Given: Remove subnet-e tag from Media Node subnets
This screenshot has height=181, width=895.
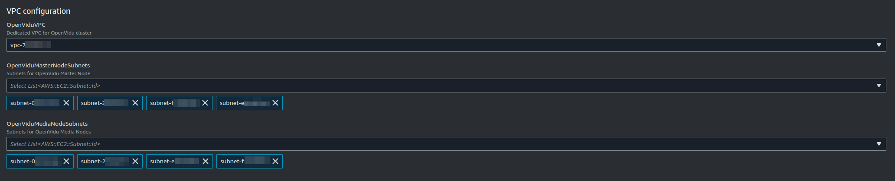Looking at the screenshot, I should 206,161.
